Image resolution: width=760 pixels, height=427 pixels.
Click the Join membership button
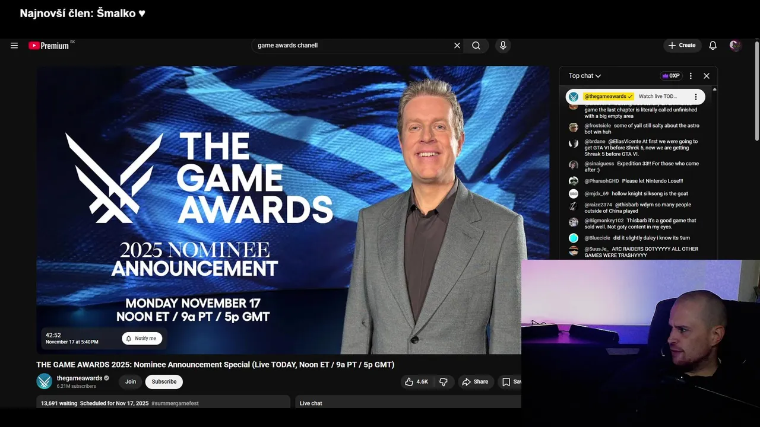coord(131,382)
